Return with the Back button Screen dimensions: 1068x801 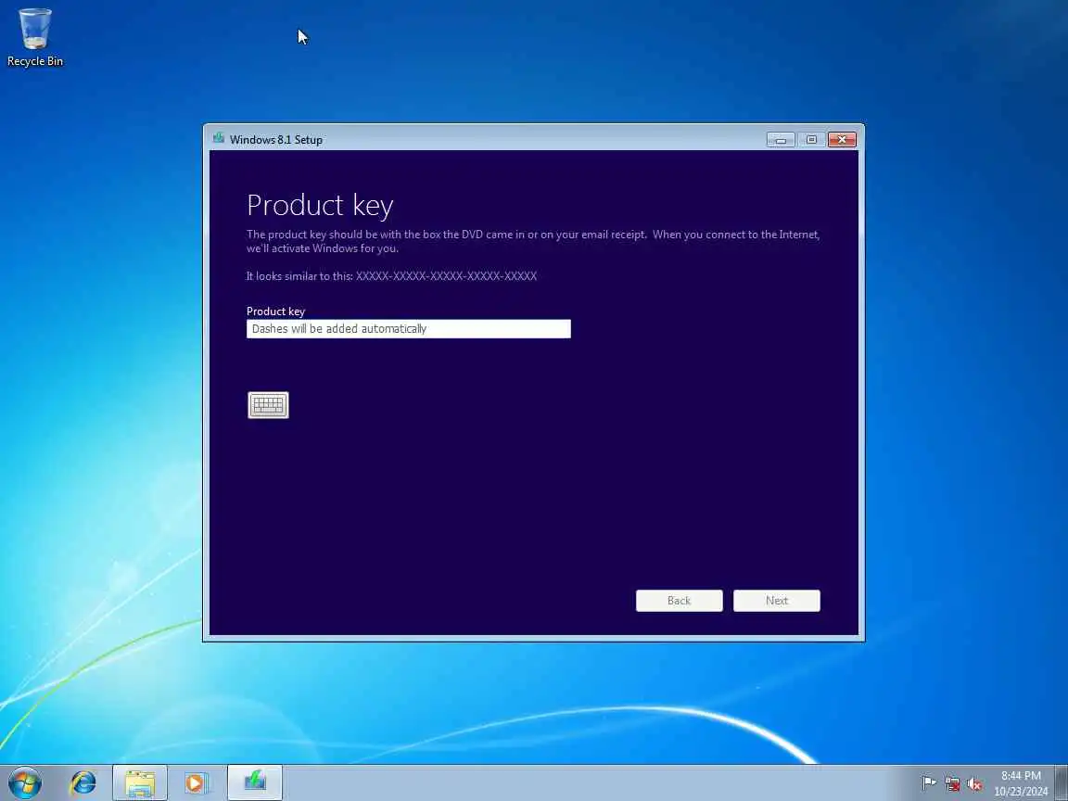pos(679,601)
